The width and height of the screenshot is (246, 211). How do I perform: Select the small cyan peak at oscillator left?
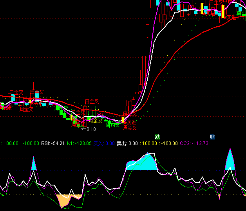coord(34,165)
